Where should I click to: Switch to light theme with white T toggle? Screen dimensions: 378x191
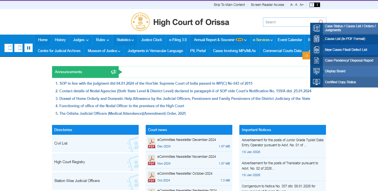(x=312, y=5)
